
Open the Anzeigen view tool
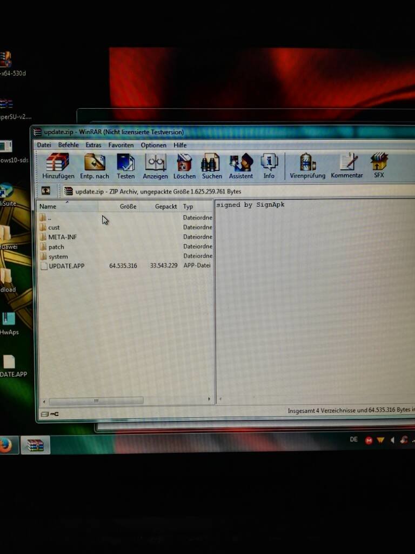pyautogui.click(x=155, y=165)
